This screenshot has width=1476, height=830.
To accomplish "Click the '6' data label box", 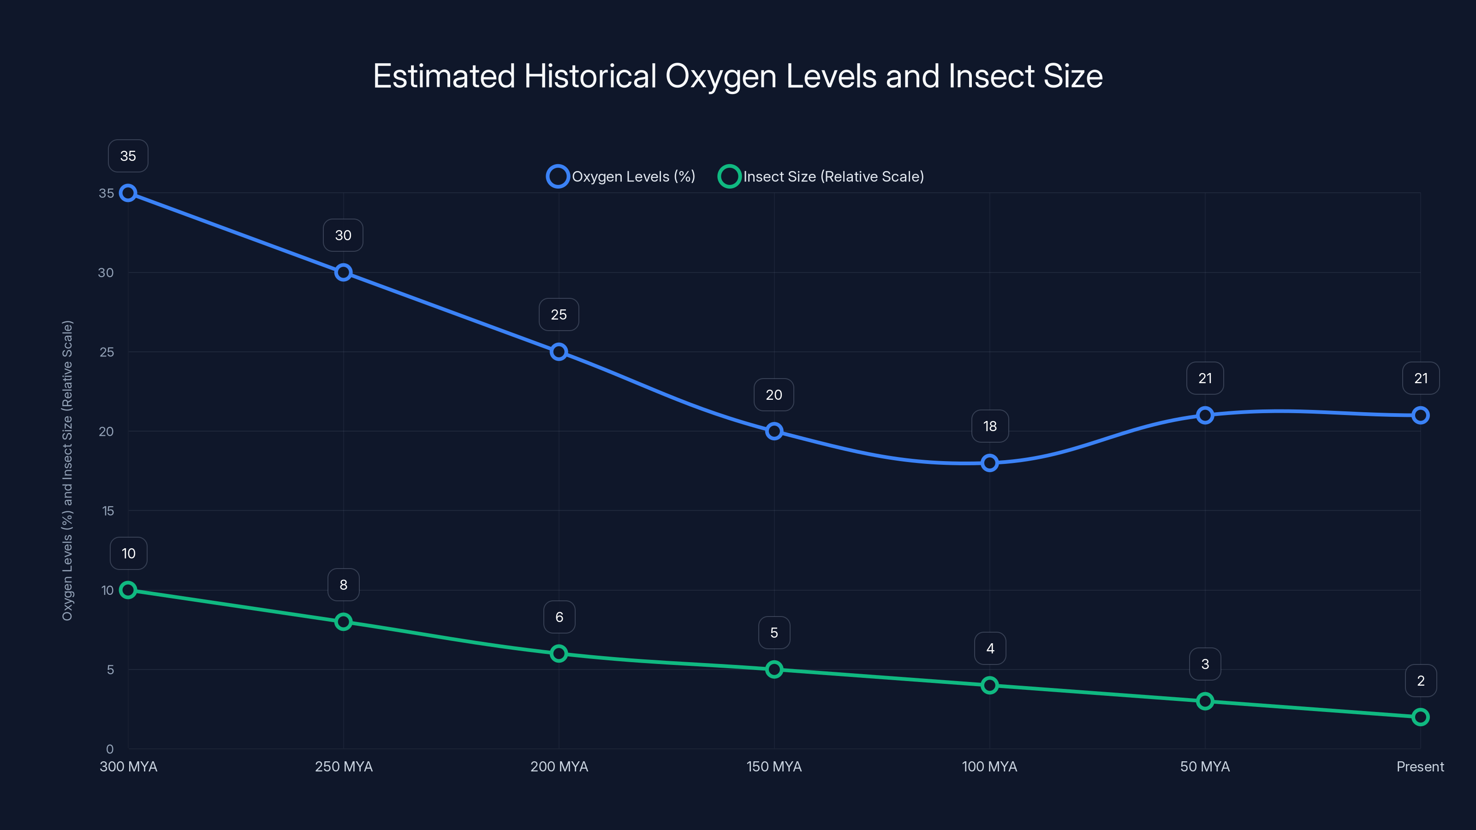I will pyautogui.click(x=559, y=617).
